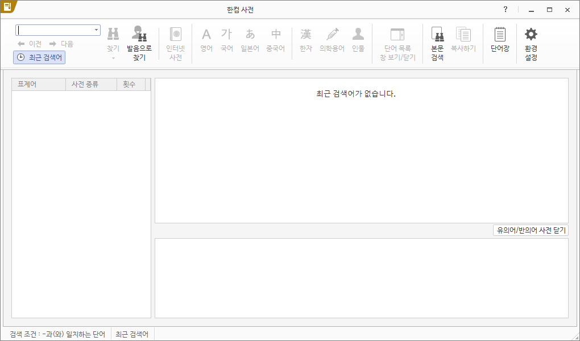Click the 찾기 binoculars icon
The image size is (580, 341).
coord(113,34)
